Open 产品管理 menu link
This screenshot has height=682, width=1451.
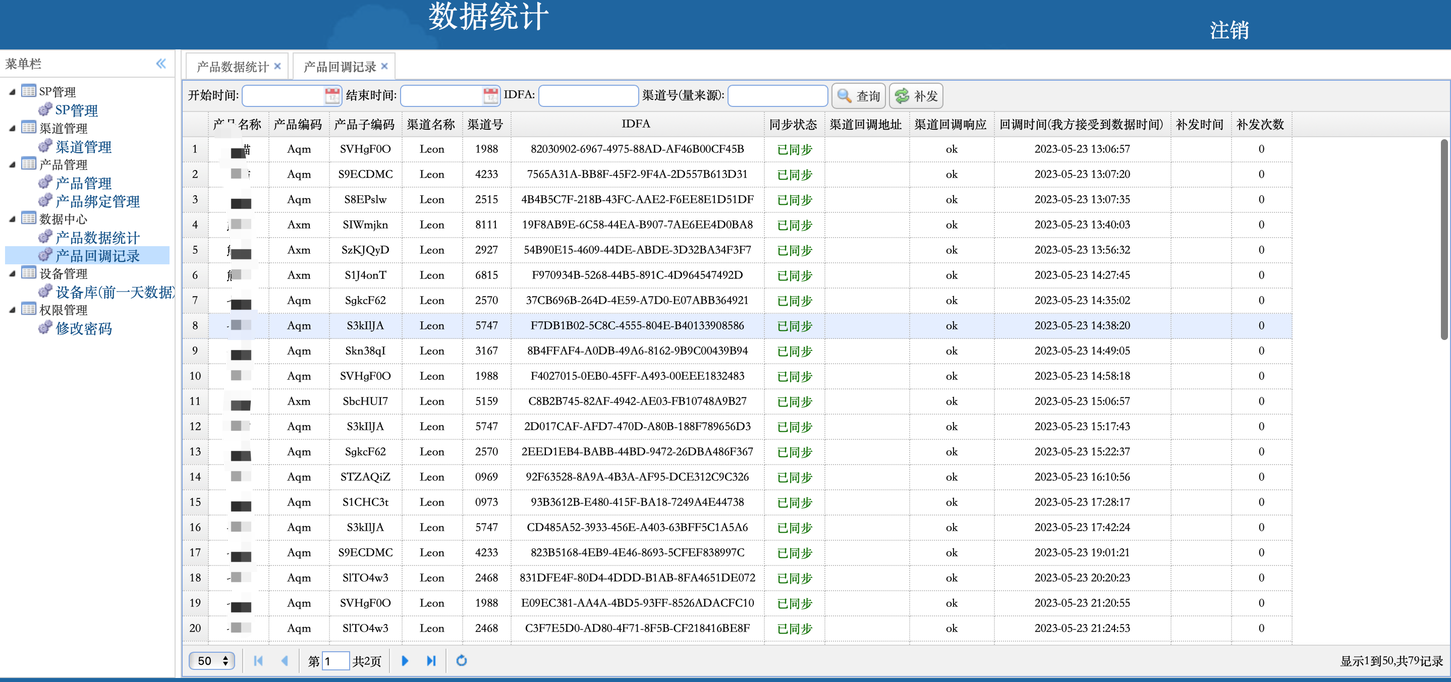pyautogui.click(x=83, y=183)
